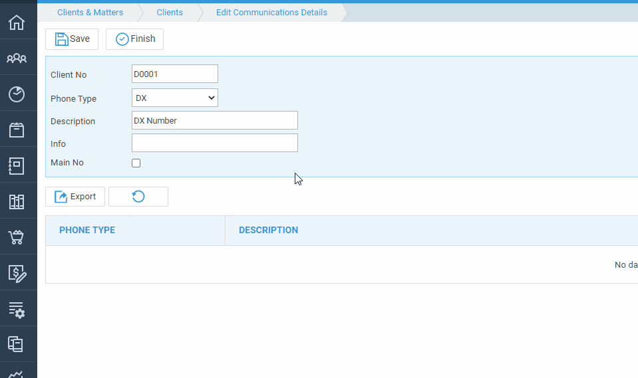Screen dimensions: 638x378
Task: Export the phone list
Action: click(x=75, y=197)
